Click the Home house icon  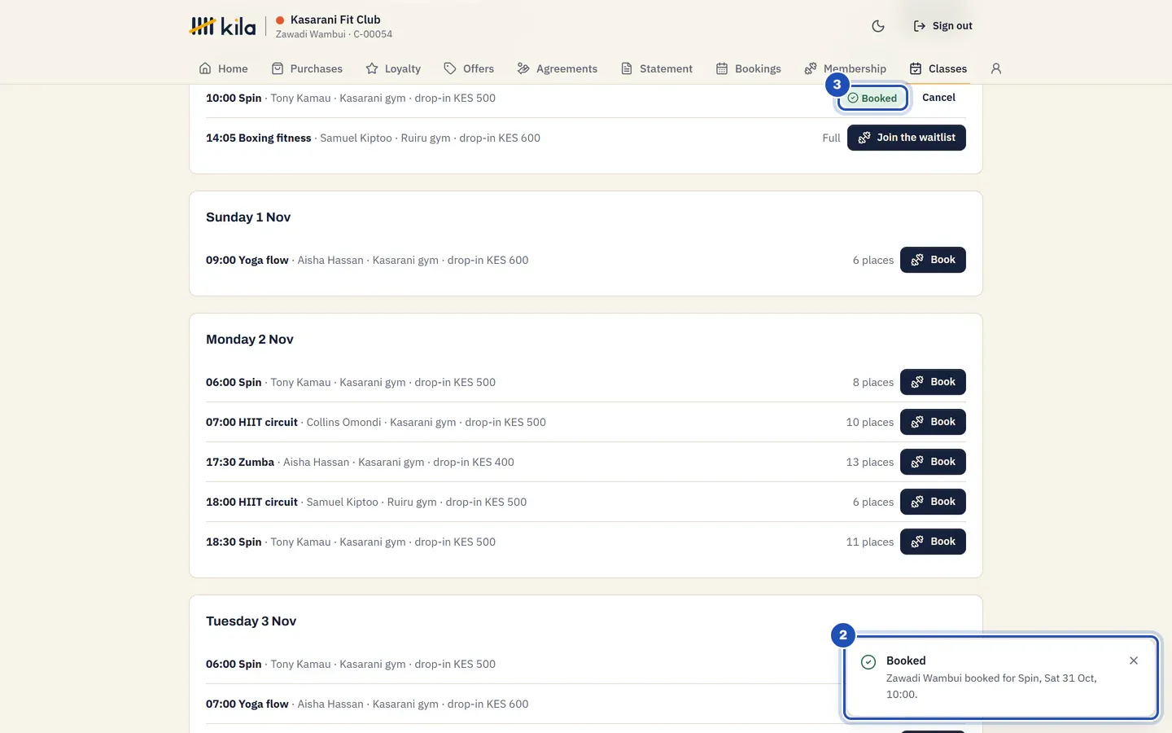point(205,68)
